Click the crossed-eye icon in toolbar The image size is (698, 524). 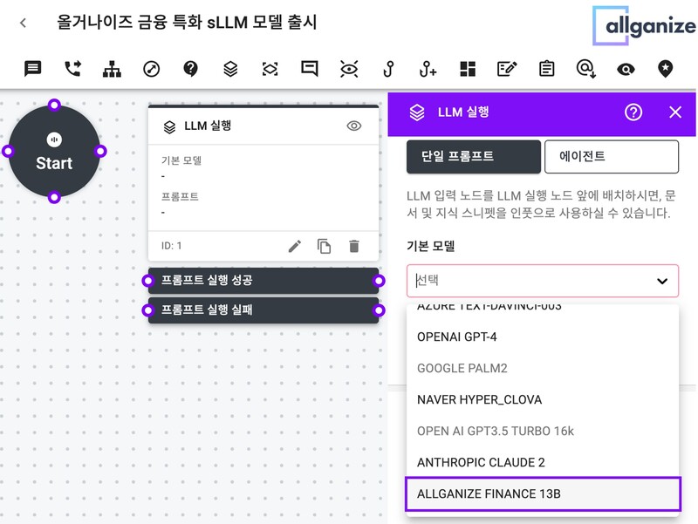click(x=349, y=69)
